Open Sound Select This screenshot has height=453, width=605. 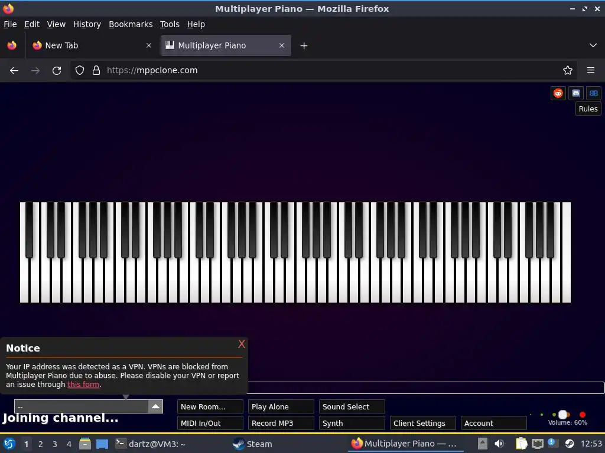tap(352, 407)
